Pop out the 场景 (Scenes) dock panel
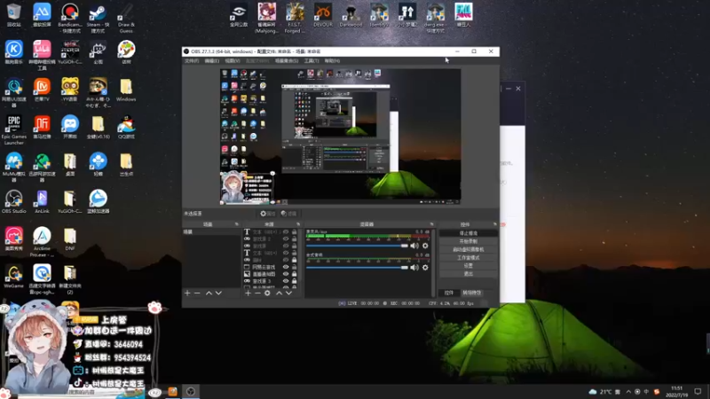Screen dimensions: 710x399 [x=237, y=224]
